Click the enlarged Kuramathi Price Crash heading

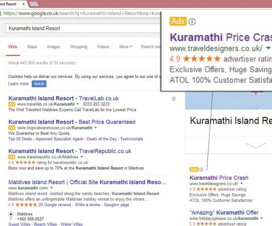221,37
